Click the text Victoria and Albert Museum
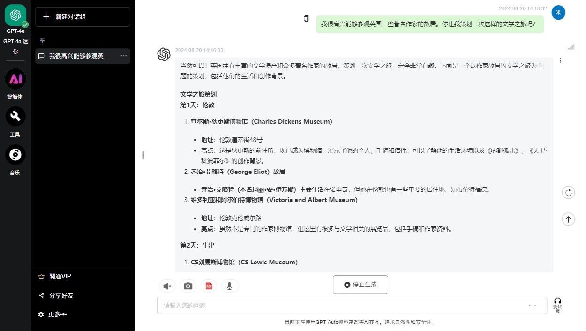Viewport: 586px width, 331px height. (x=312, y=200)
